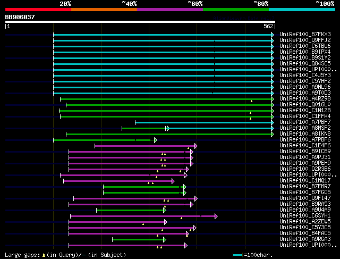Click green arrowhead in the UniRef100_A8MSF2 row
Viewport: 340px width, 259px height.
[168, 129]
